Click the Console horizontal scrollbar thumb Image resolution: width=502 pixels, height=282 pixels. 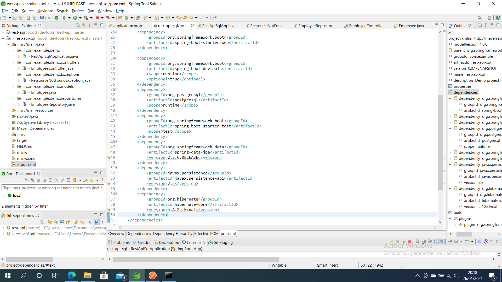196,259
